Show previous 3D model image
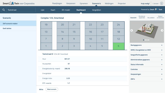165x93 pixels. pyautogui.click(x=131, y=30)
